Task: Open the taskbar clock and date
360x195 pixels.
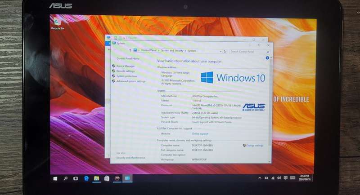Action: pyautogui.click(x=305, y=178)
